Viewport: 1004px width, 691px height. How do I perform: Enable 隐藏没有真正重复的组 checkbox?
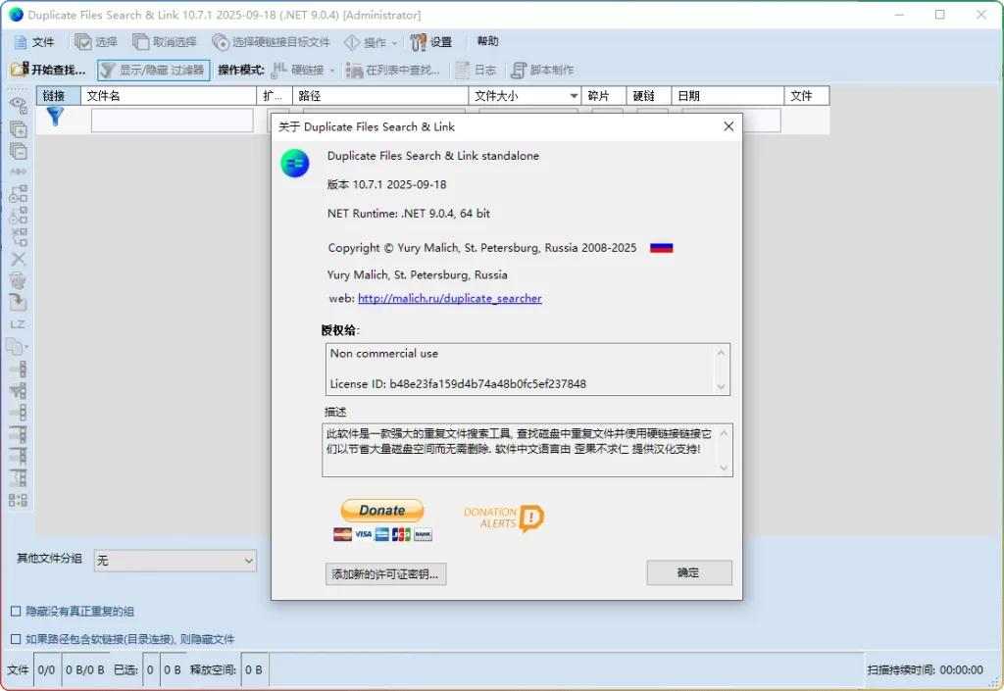click(16, 612)
